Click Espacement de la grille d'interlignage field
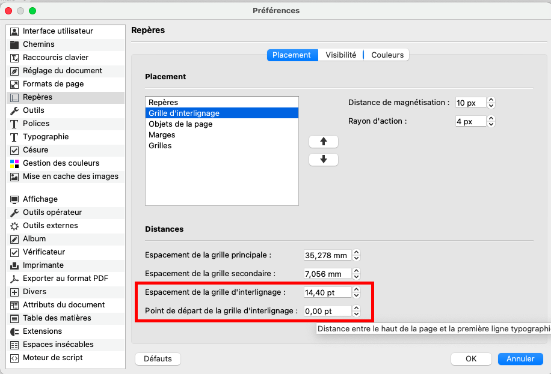The width and height of the screenshot is (551, 374). point(327,292)
